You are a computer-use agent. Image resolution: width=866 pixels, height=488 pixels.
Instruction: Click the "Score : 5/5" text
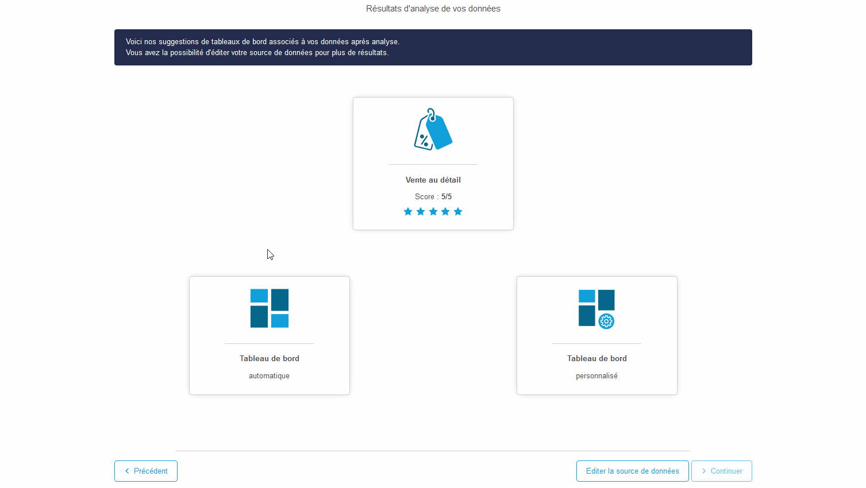433,196
